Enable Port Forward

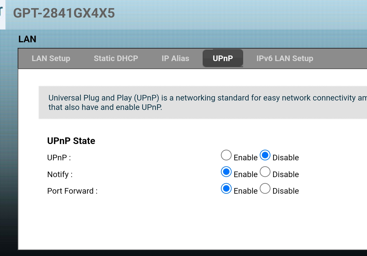226,189
